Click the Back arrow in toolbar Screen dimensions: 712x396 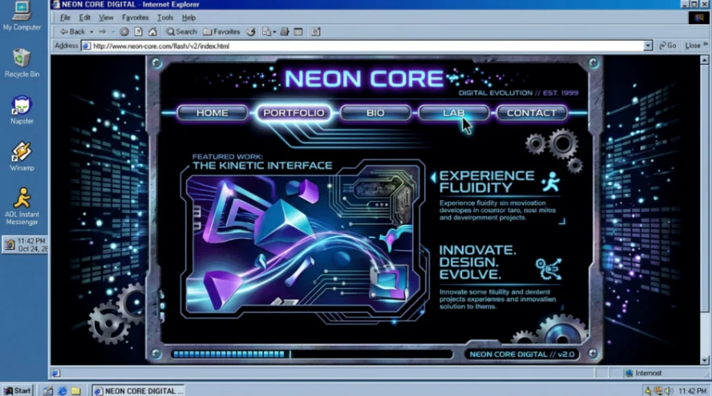pyautogui.click(x=73, y=32)
